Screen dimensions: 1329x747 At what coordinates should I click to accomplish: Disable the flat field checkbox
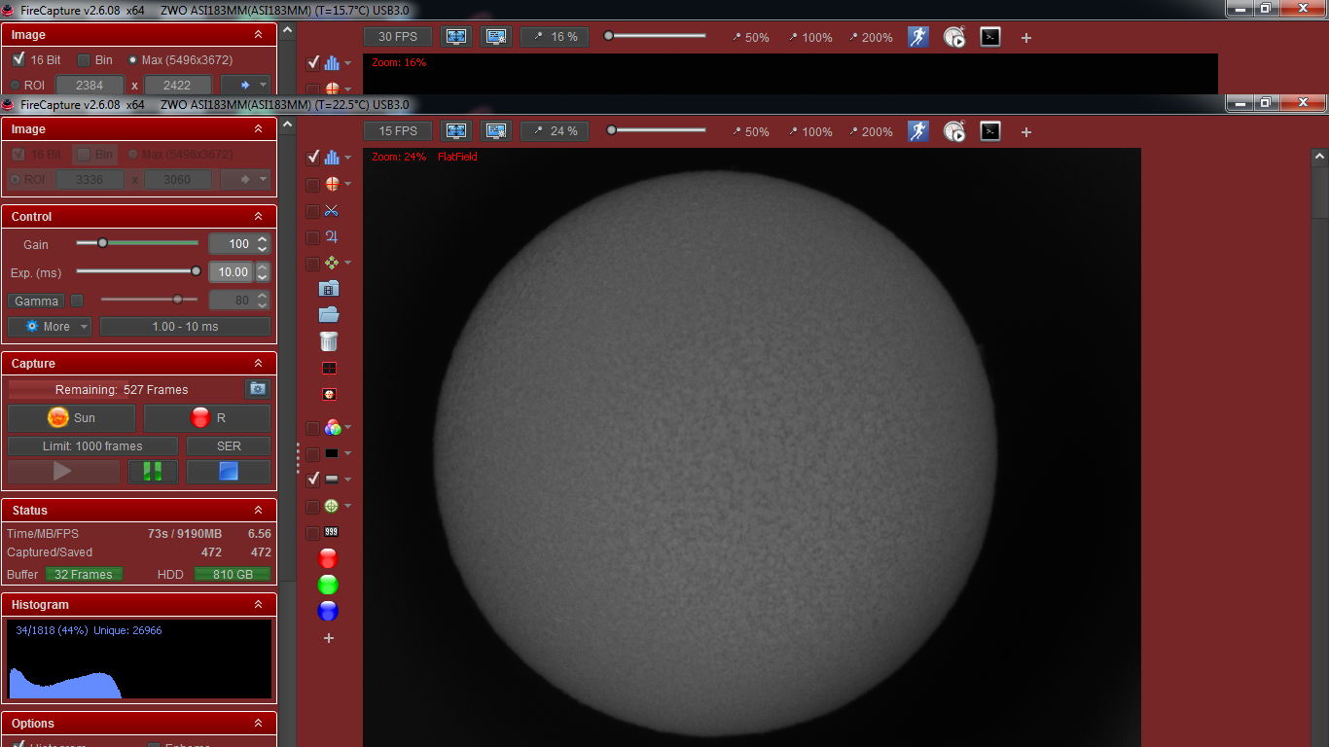point(313,480)
